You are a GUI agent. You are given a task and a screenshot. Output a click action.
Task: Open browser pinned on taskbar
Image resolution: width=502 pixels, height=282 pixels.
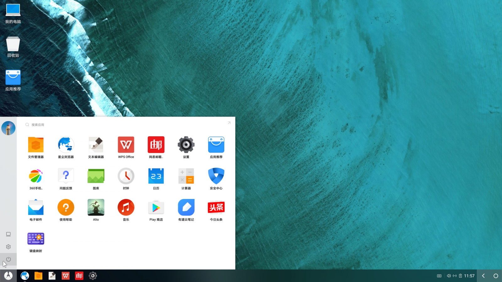click(x=25, y=276)
